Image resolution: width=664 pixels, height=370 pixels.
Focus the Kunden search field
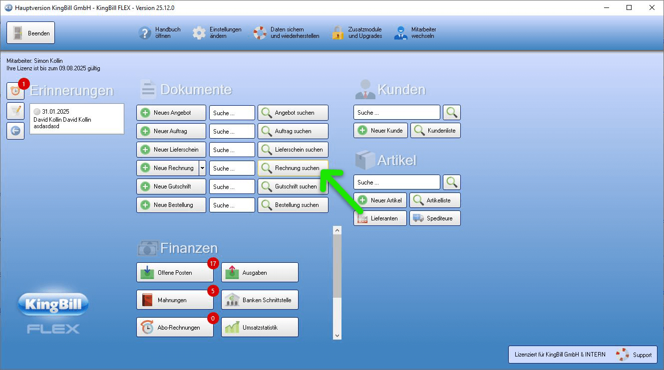(x=397, y=113)
